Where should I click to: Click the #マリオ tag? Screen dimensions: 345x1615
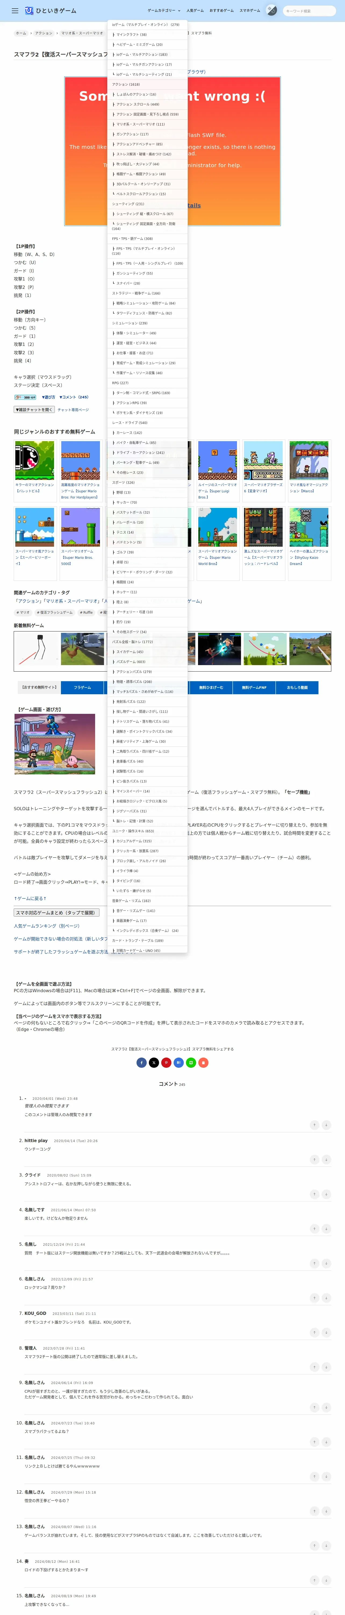(x=23, y=613)
